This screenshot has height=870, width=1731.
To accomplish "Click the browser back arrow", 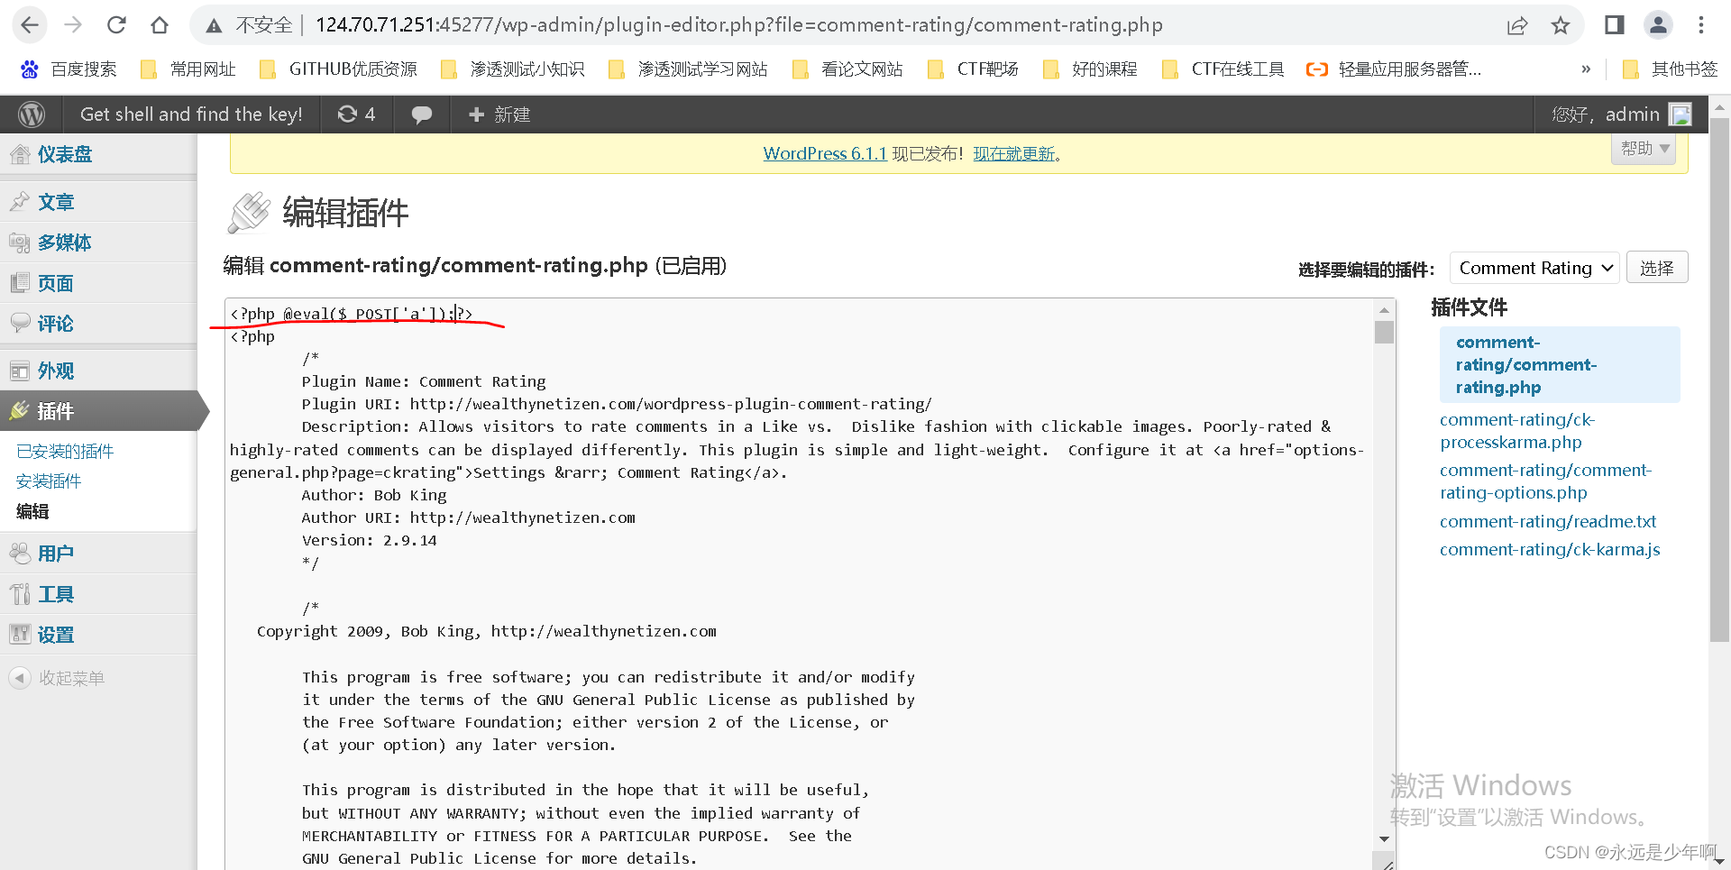I will tap(30, 25).
